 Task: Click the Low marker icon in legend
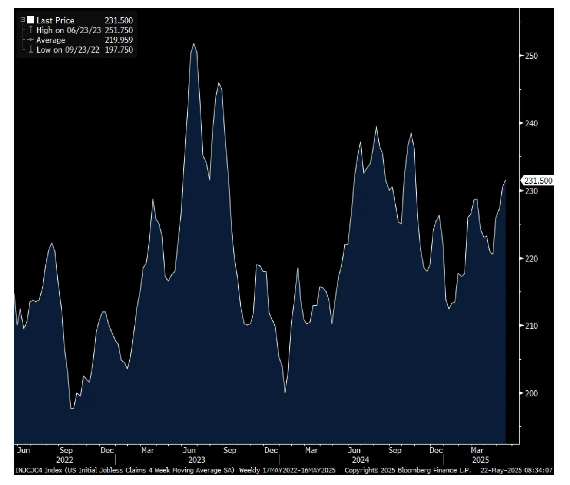click(x=30, y=50)
